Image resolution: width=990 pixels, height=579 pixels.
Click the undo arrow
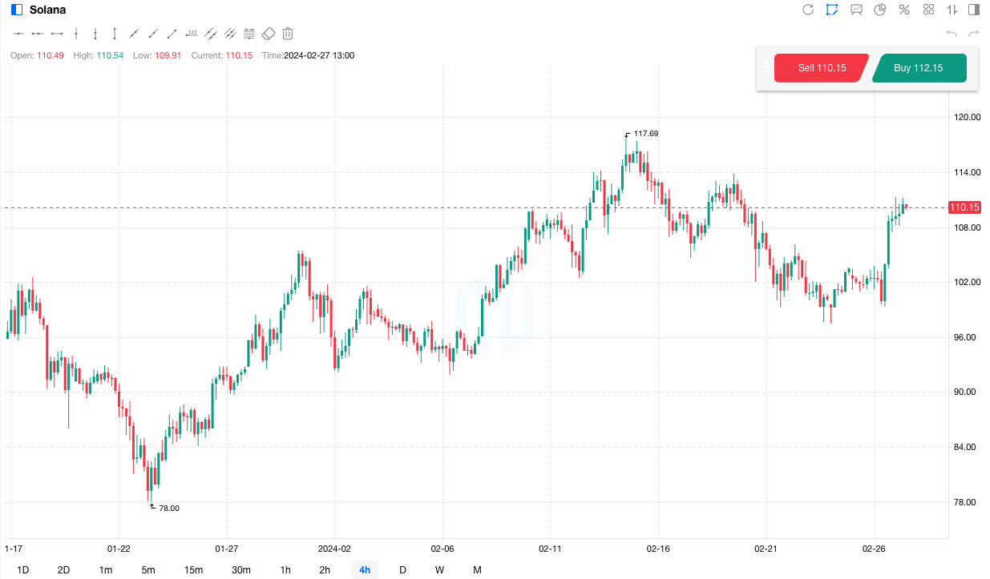tap(952, 34)
